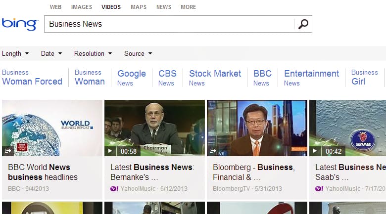Image resolution: width=386 pixels, height=214 pixels.
Task: Open the Source filter dropdown
Action: pyautogui.click(x=138, y=53)
